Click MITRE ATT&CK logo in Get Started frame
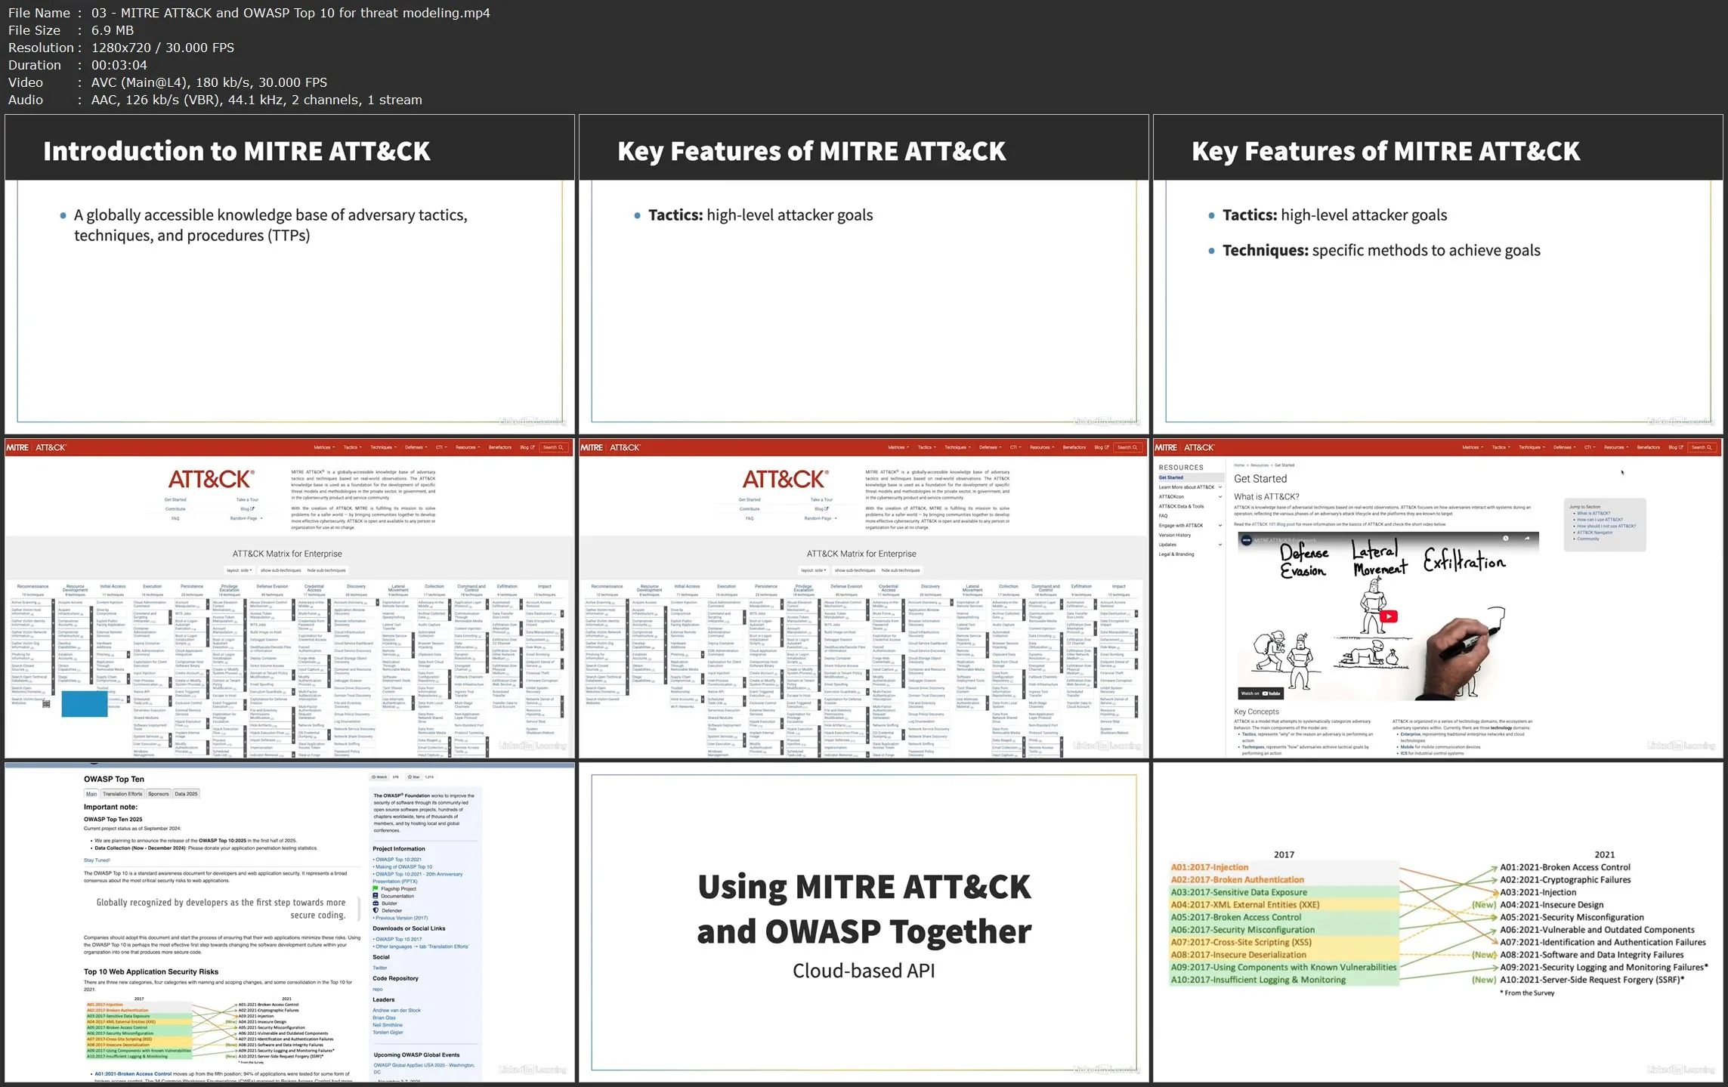Viewport: 1728px width, 1087px height. [1185, 447]
